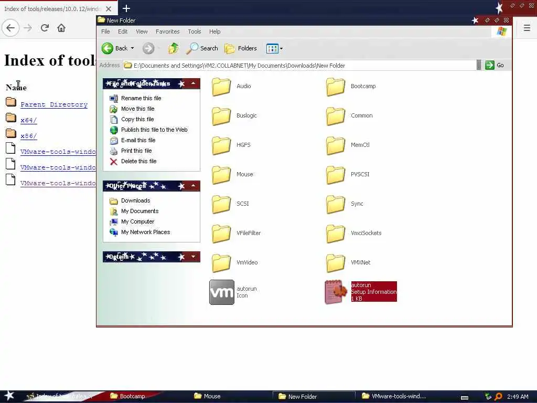Select the VMXNet folder icon
Viewport: 537px width, 403px height.
pos(336,262)
